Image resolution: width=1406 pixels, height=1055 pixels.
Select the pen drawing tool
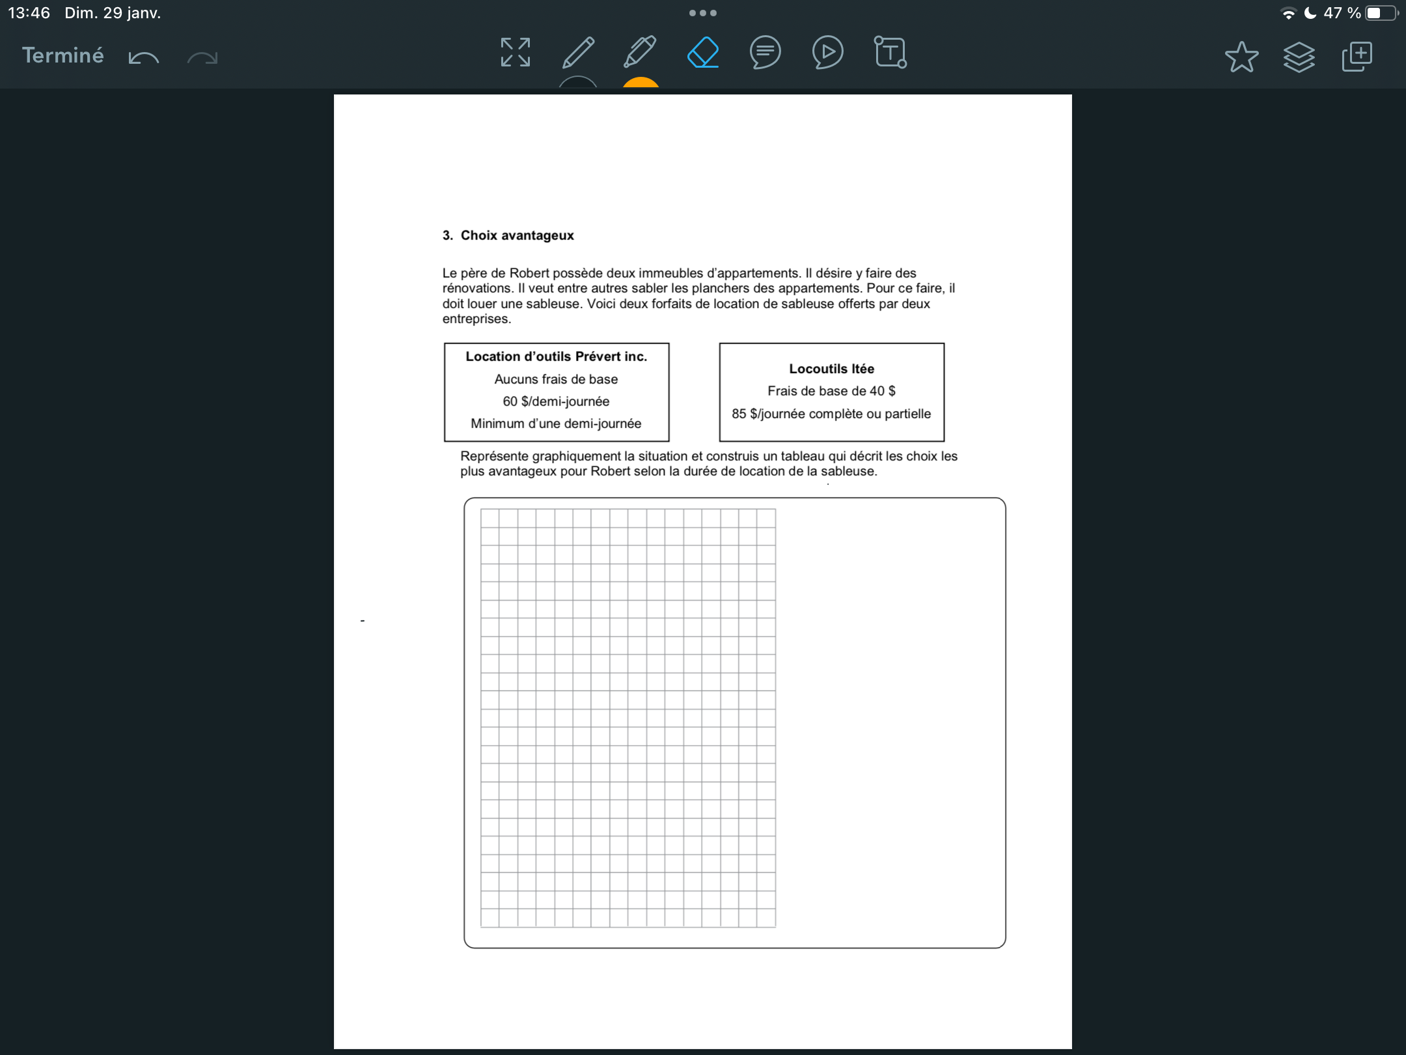point(578,53)
